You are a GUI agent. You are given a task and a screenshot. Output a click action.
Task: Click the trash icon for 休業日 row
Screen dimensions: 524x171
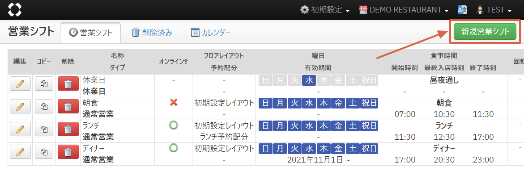(68, 83)
